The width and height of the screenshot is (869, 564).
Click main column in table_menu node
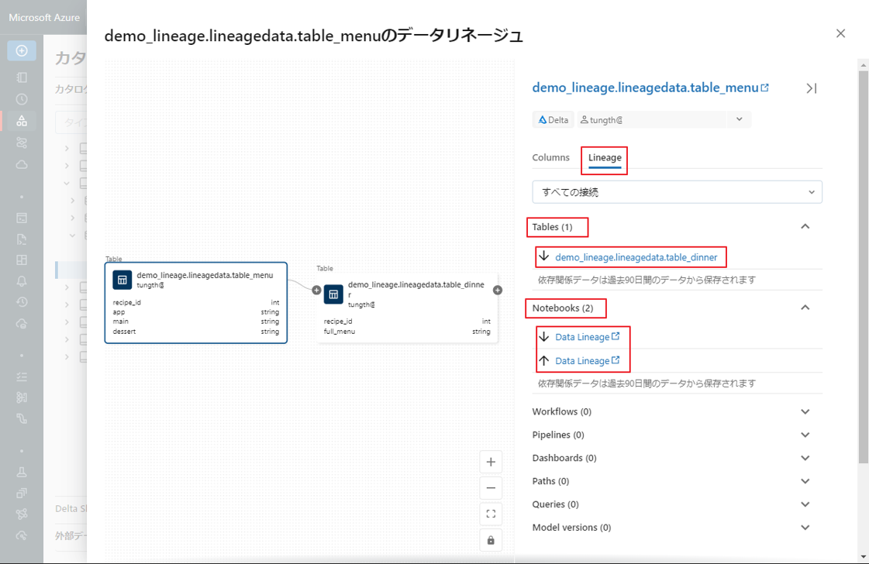pyautogui.click(x=195, y=322)
